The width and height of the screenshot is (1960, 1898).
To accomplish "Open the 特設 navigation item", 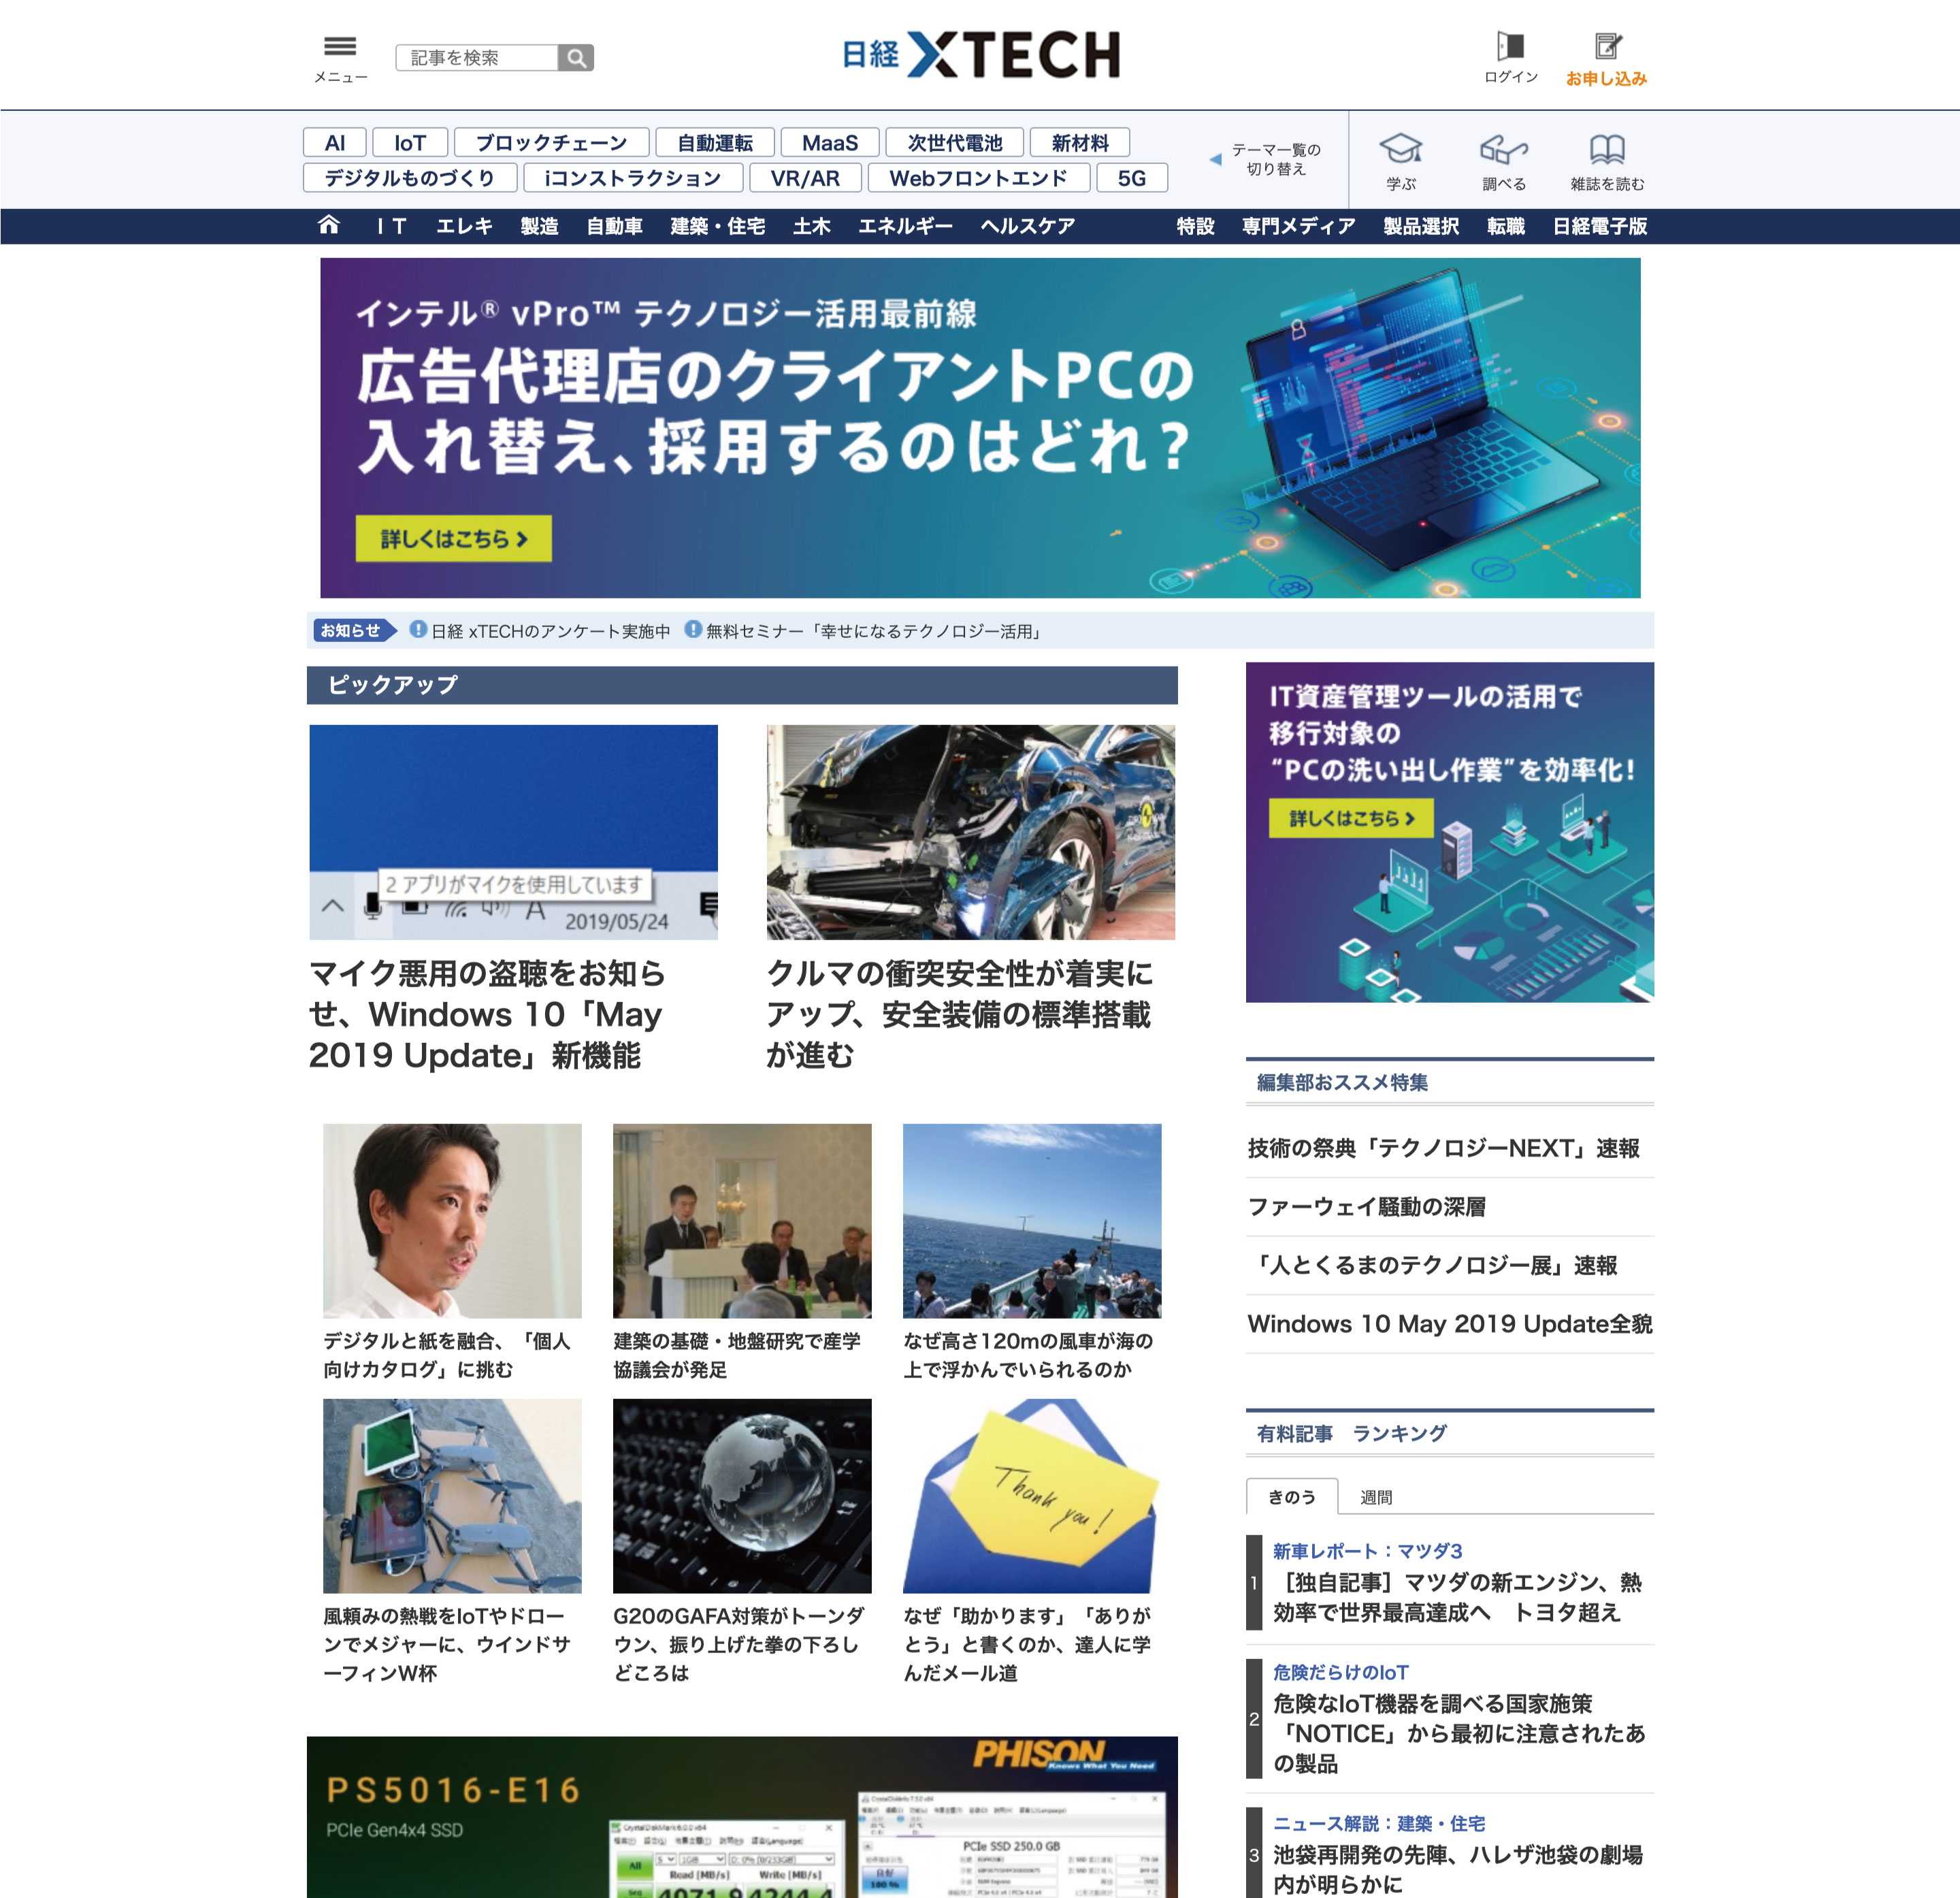I will (x=1195, y=226).
